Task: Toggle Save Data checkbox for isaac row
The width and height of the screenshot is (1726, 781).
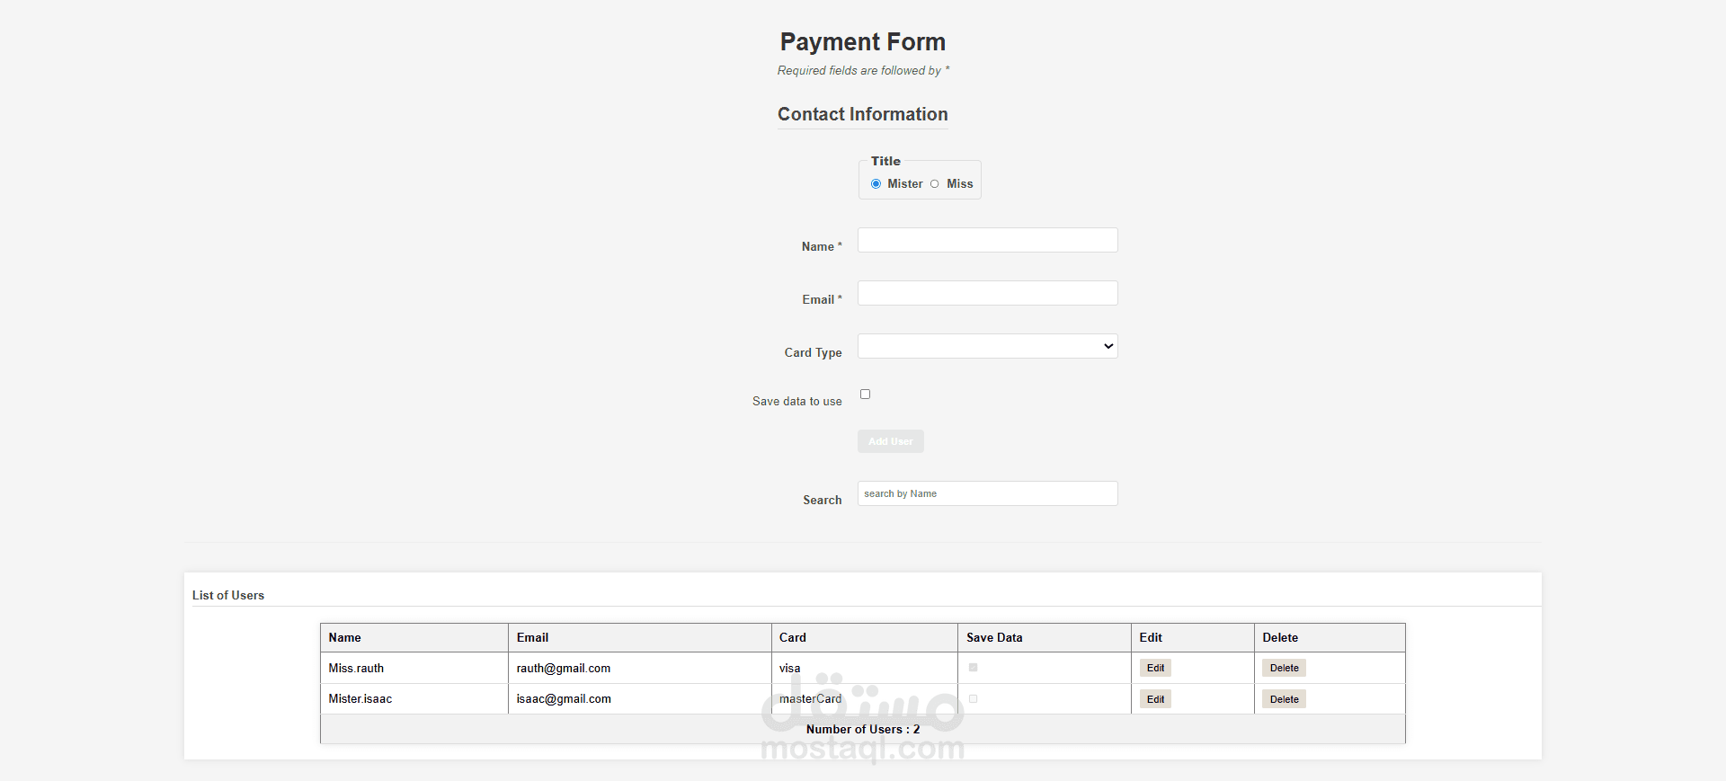Action: (x=973, y=698)
